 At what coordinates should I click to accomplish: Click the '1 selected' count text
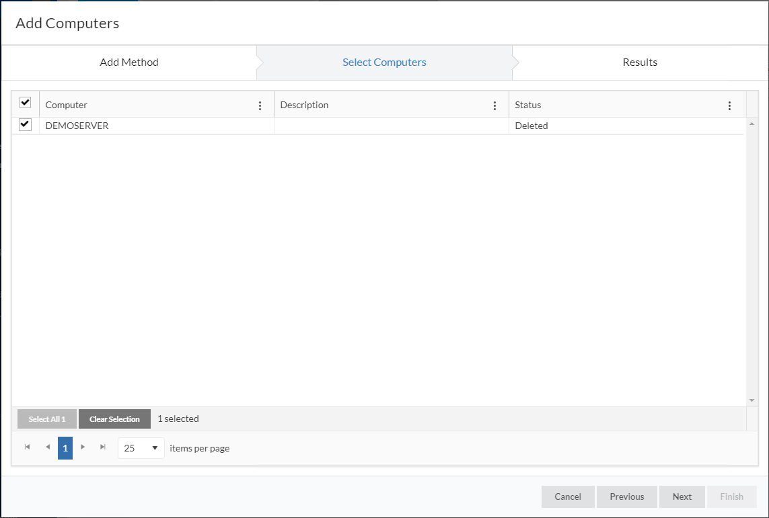pos(178,419)
